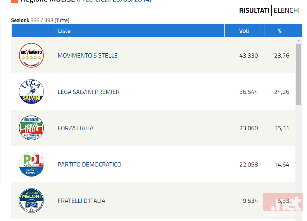Image resolution: width=307 pixels, height=221 pixels.
Task: Click the results table scrollbar thumb
Action: pos(298,74)
